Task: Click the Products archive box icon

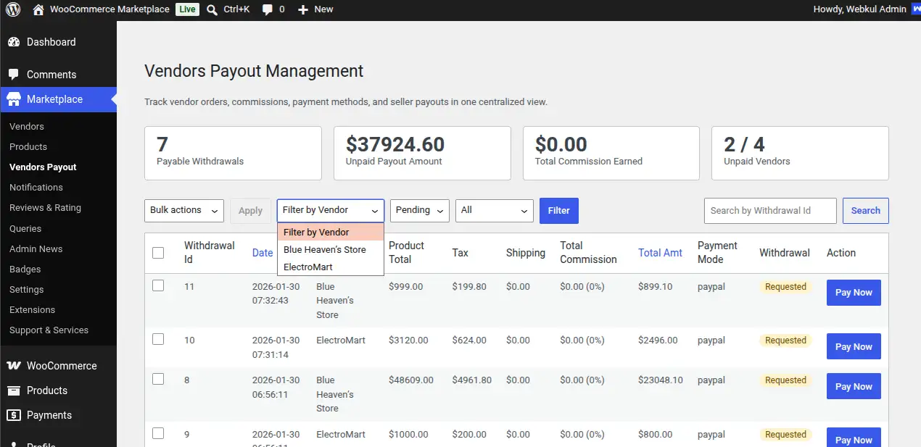Action: pyautogui.click(x=14, y=390)
